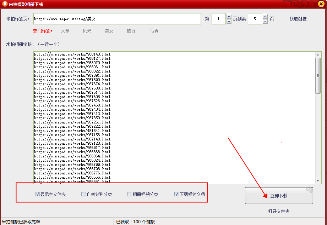Viewport: 327px width, 225px height.
Task: Click the link ending in 967891.html
Action: (x=72, y=75)
